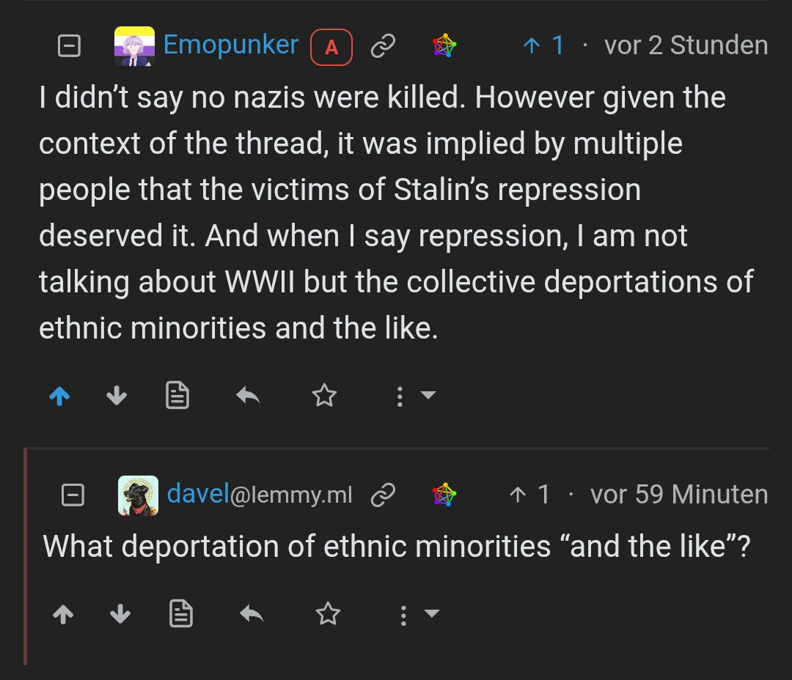Screen dimensions: 792x680
Task: Open Emopunker's user profile link
Action: 230,45
